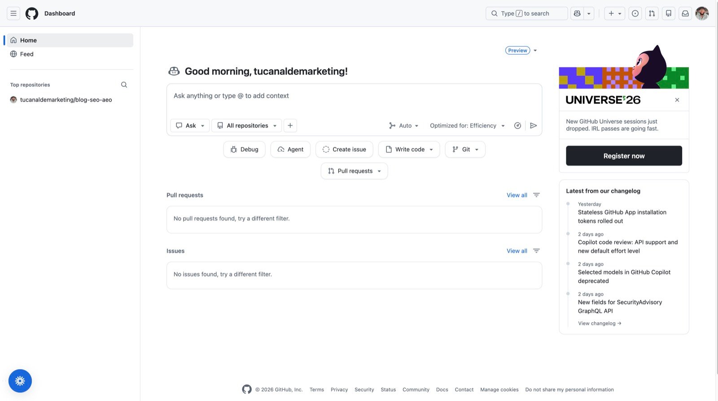718x401 pixels.
Task: Open the Manage cookies footer link
Action: (x=499, y=390)
